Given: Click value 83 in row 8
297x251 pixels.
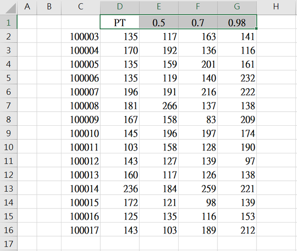Looking at the screenshot, I should [198, 119].
